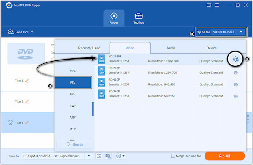Open custom settings for SD 480P profile

click(x=236, y=84)
